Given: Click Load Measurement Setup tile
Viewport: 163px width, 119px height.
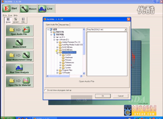Looking at the screenshot, I should coord(20,56).
